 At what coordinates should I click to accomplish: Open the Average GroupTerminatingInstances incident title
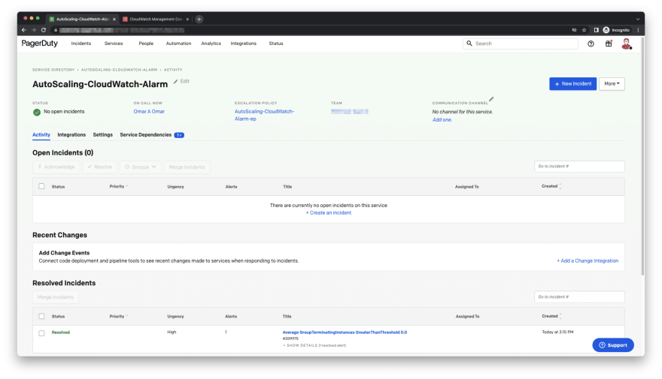coord(345,332)
